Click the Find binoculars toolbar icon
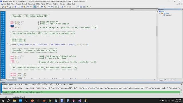This screenshot has height=103, width=183. (42, 7)
